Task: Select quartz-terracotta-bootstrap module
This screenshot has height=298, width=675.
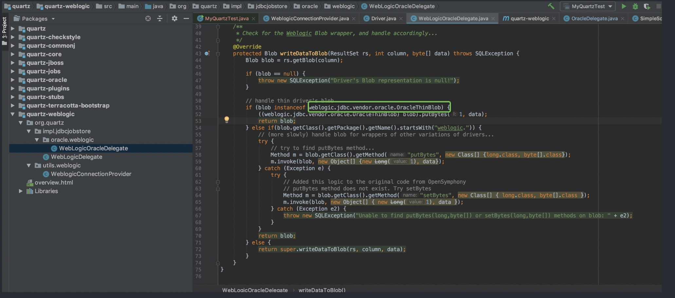Action: pos(68,105)
